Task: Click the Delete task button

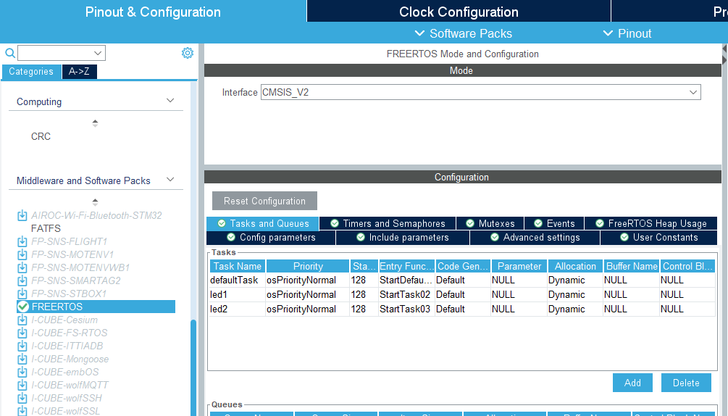Action: [x=686, y=383]
